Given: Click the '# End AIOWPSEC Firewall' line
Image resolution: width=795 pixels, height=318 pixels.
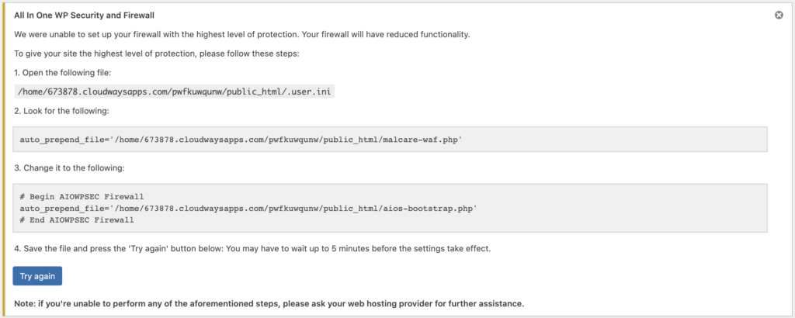Looking at the screenshot, I should coord(77,219).
